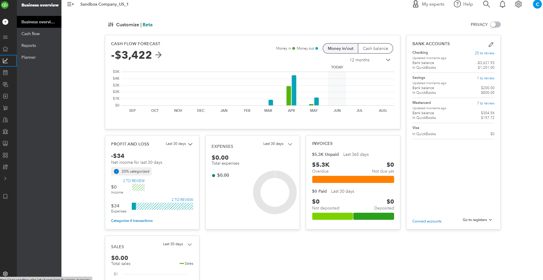Open Reports in the side menu
Viewport: 543px width, 280px height.
(29, 45)
